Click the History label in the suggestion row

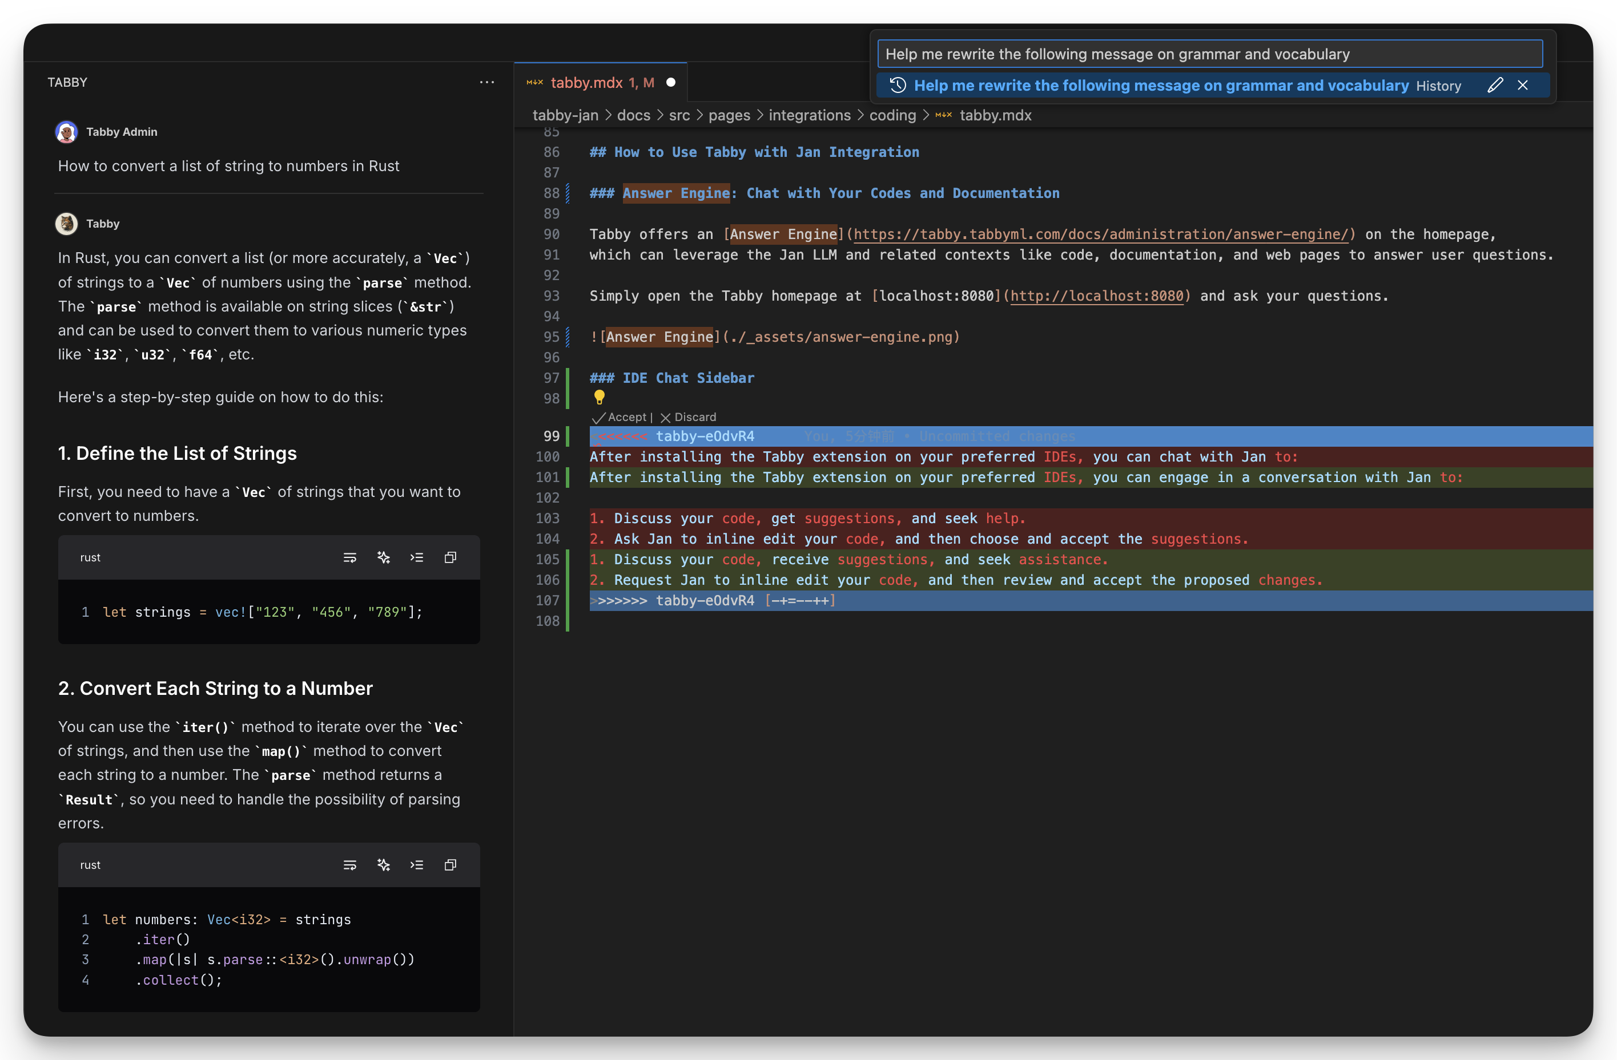1438,86
